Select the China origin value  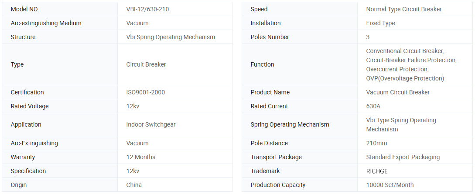click(134, 185)
